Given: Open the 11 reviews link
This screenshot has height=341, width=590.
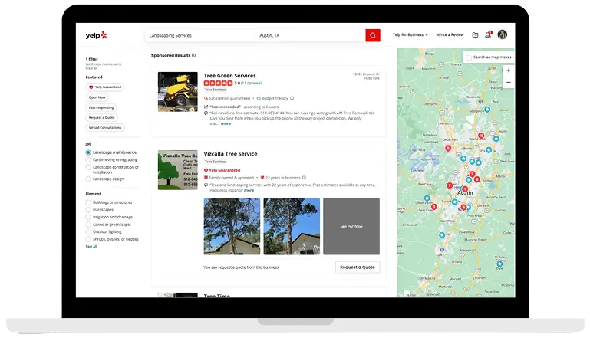Looking at the screenshot, I should coord(251,83).
